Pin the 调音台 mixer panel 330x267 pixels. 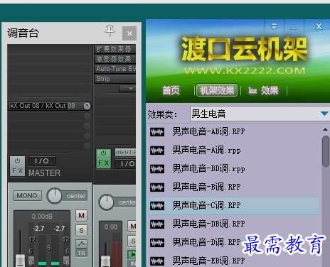pyautogui.click(x=110, y=31)
